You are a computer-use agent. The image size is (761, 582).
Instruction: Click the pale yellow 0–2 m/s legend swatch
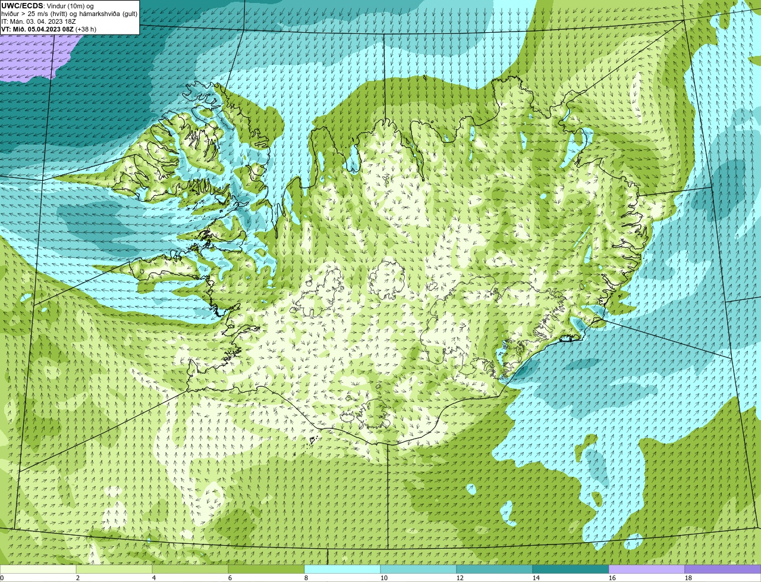point(38,569)
